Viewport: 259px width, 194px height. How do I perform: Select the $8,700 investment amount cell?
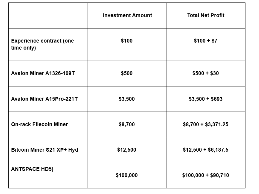pos(127,124)
